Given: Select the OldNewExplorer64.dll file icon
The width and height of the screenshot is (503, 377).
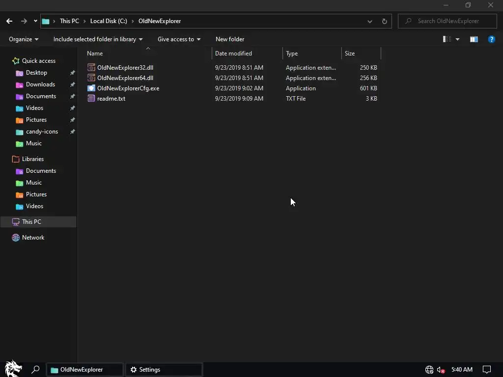Looking at the screenshot, I should [x=91, y=78].
